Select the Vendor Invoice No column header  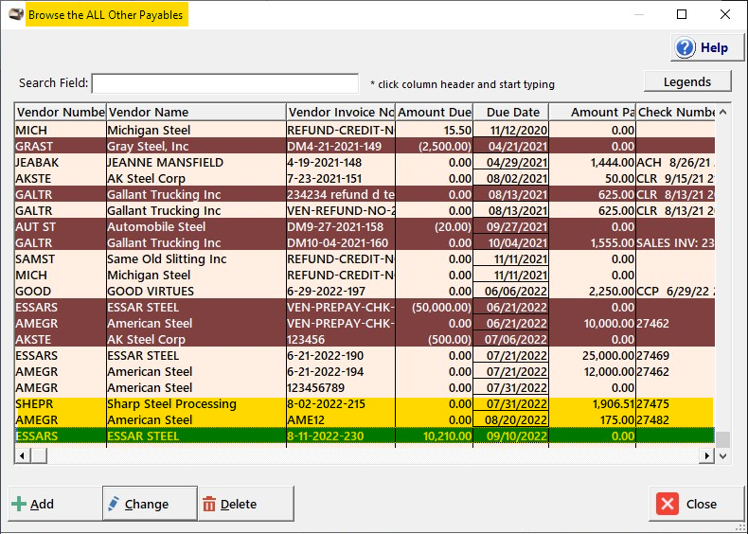[x=341, y=112]
